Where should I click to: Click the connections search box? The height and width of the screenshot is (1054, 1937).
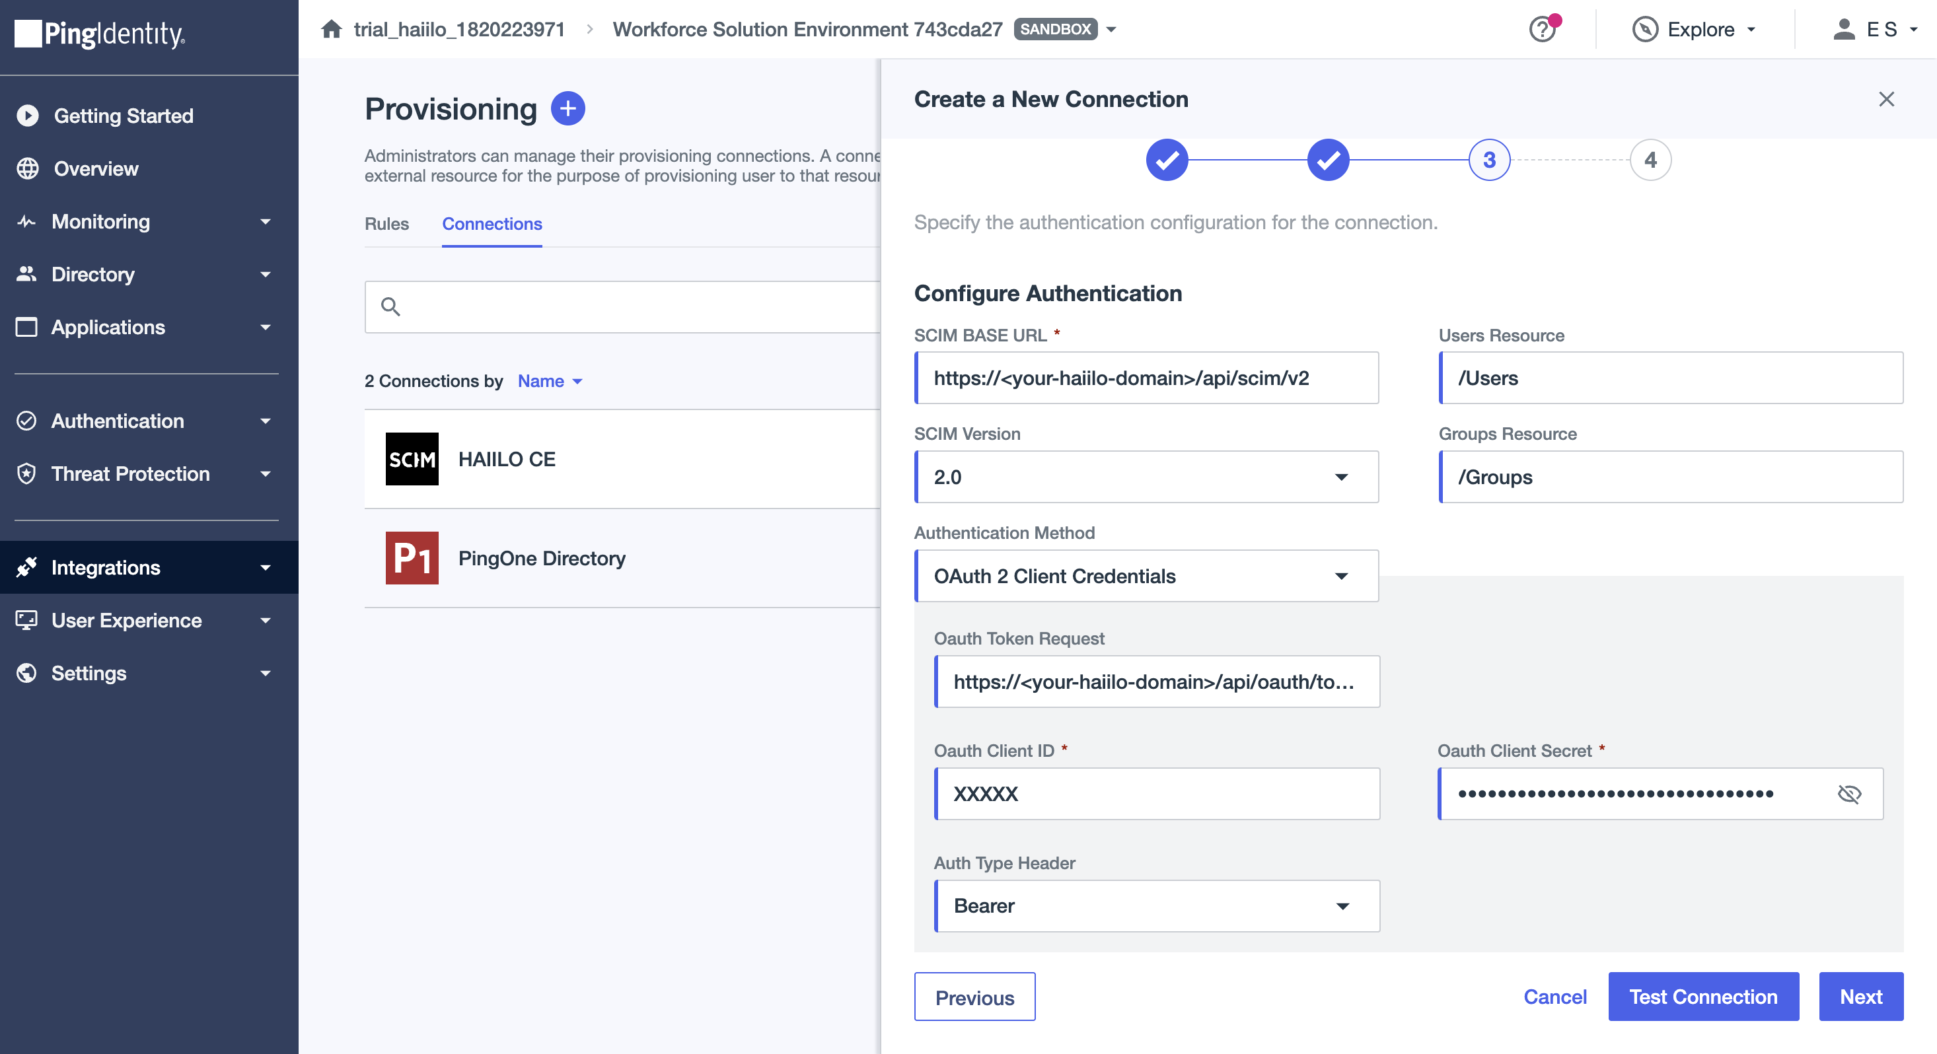622,306
